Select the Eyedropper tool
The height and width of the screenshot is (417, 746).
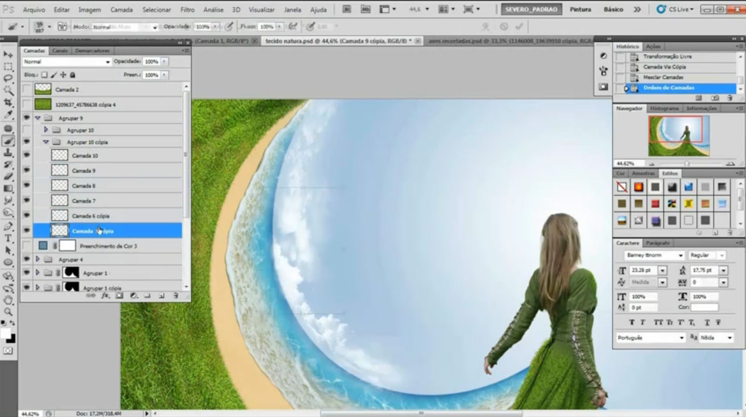pyautogui.click(x=8, y=115)
